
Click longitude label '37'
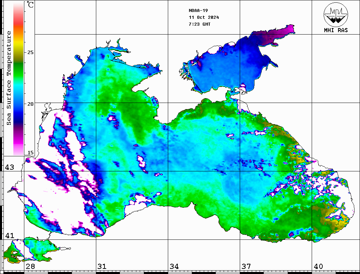tap(246, 266)
